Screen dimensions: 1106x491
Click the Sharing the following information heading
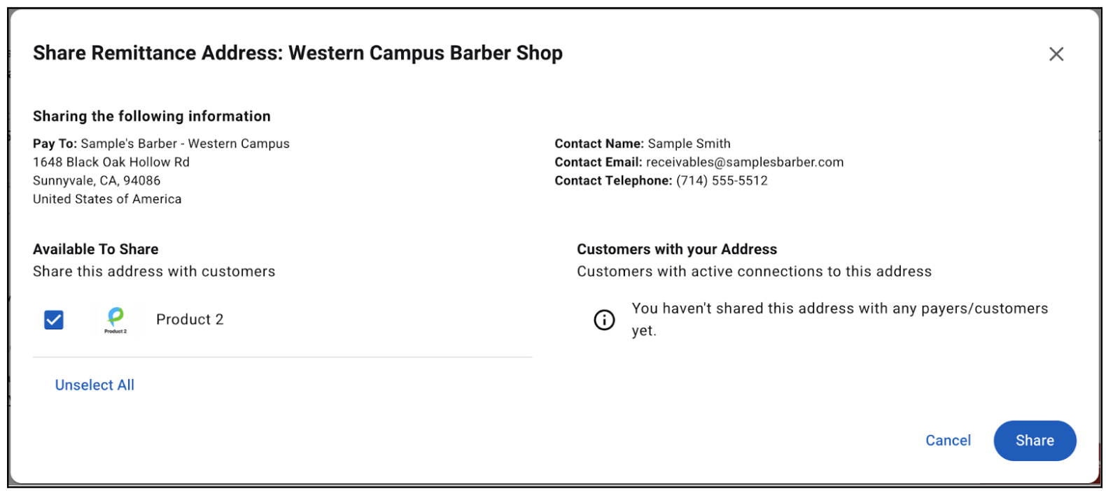(151, 116)
